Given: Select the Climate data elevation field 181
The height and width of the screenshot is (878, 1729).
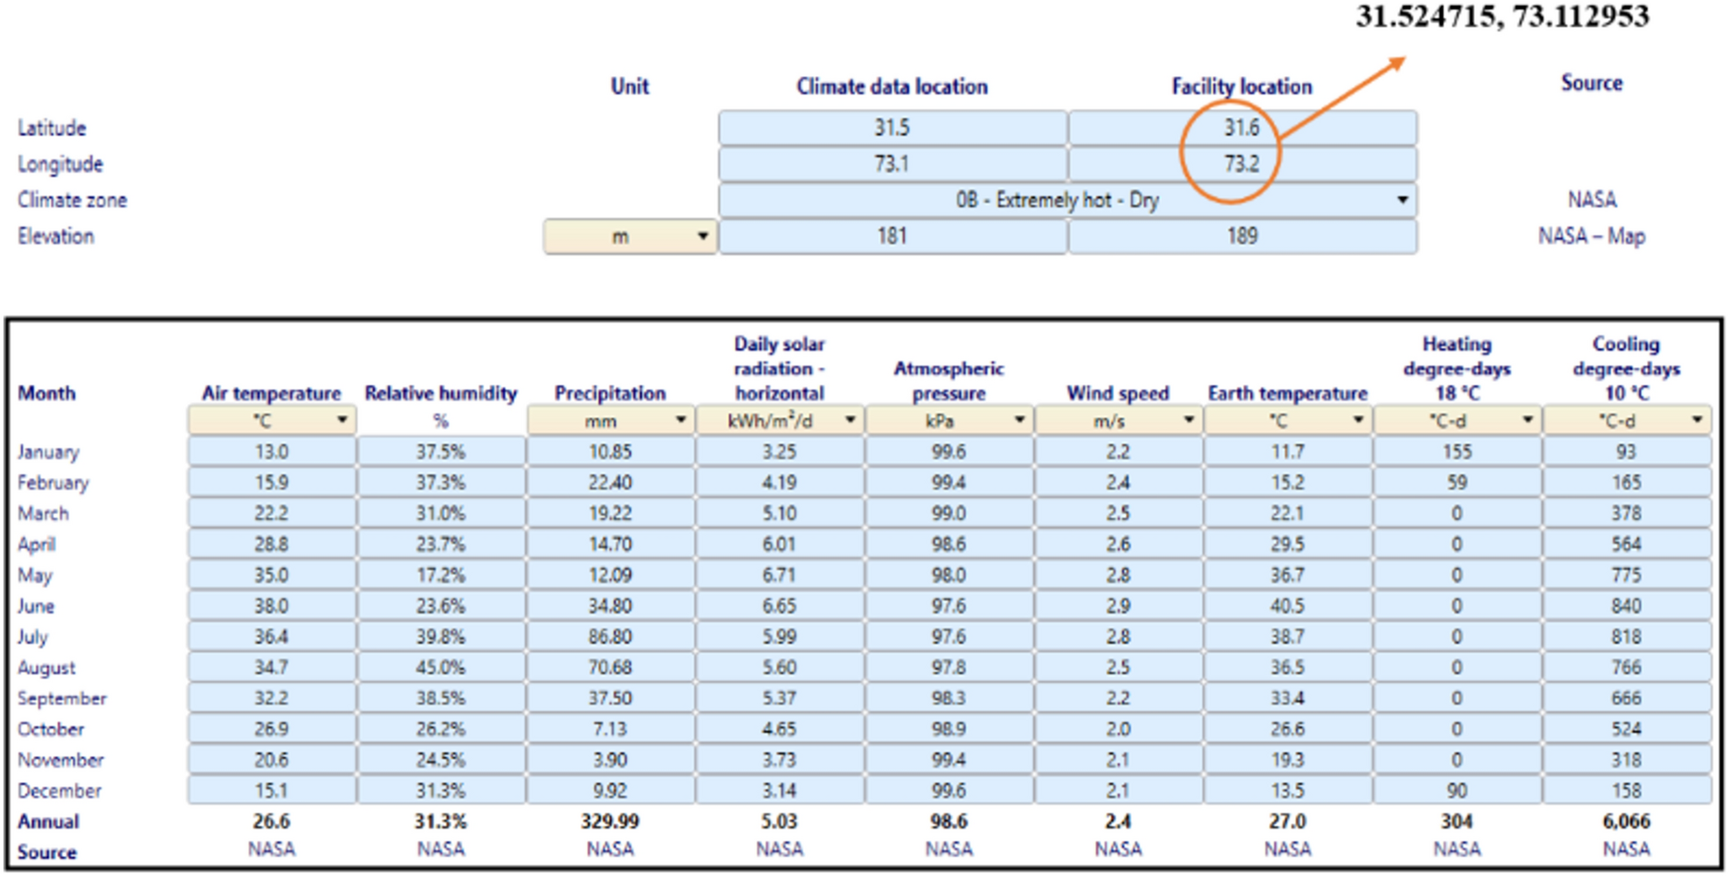Looking at the screenshot, I should coord(892,237).
